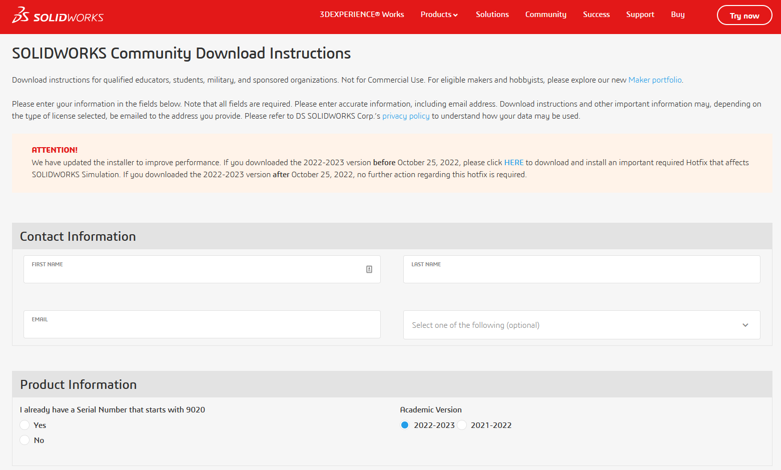
Task: Open the privacy policy link
Action: [406, 116]
